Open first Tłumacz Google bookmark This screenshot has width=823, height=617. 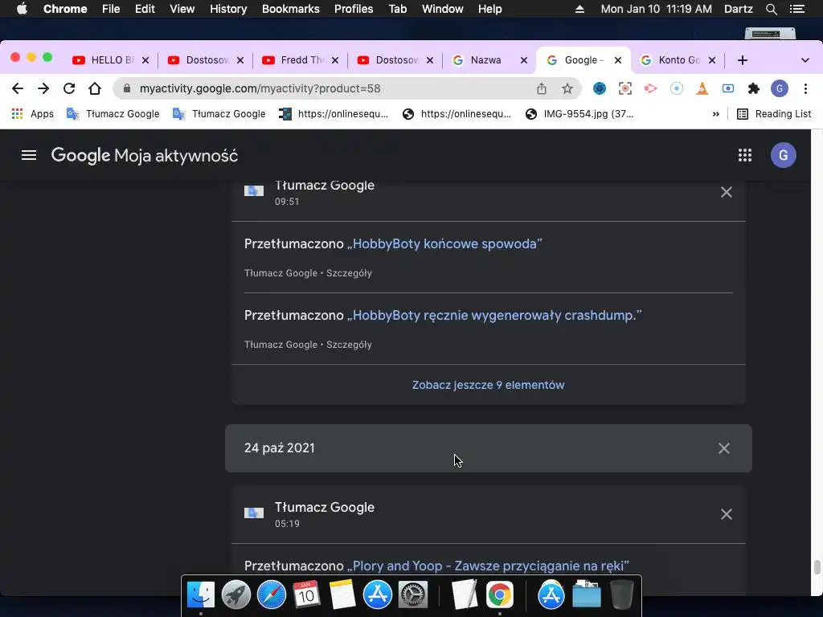pyautogui.click(x=113, y=114)
